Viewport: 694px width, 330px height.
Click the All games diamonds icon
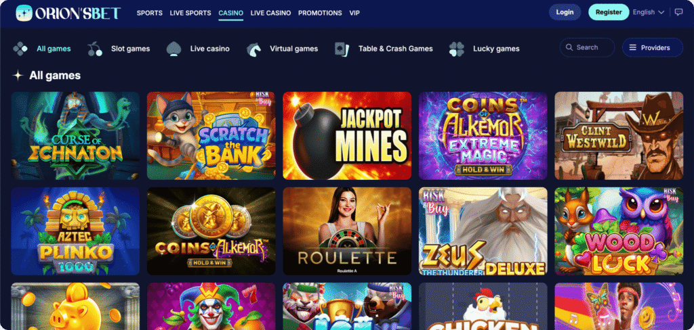[x=20, y=49]
